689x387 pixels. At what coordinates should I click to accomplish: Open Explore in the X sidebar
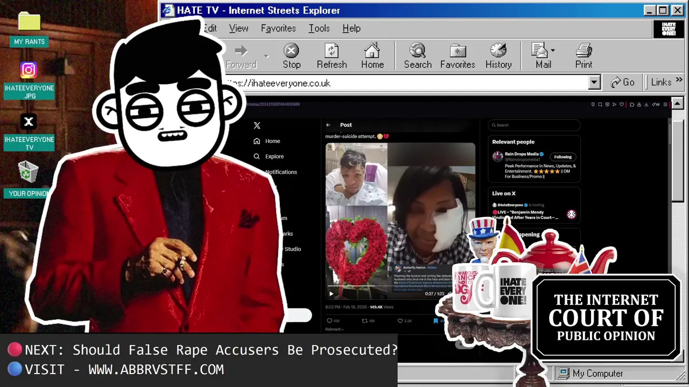click(269, 156)
